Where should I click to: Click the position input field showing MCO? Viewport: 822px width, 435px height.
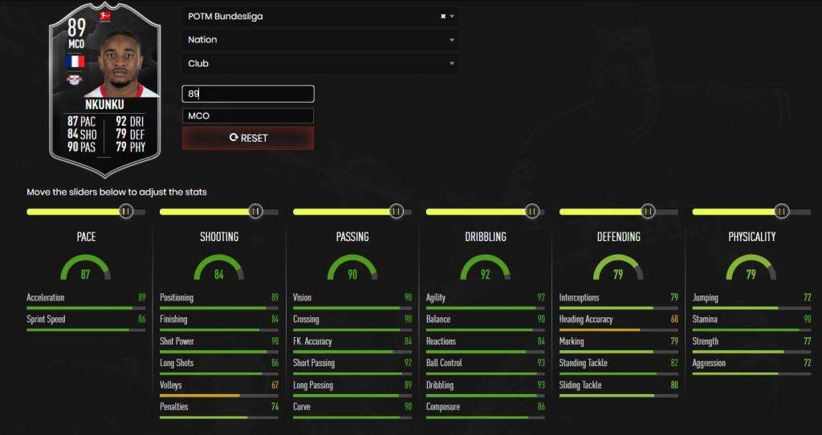[248, 115]
